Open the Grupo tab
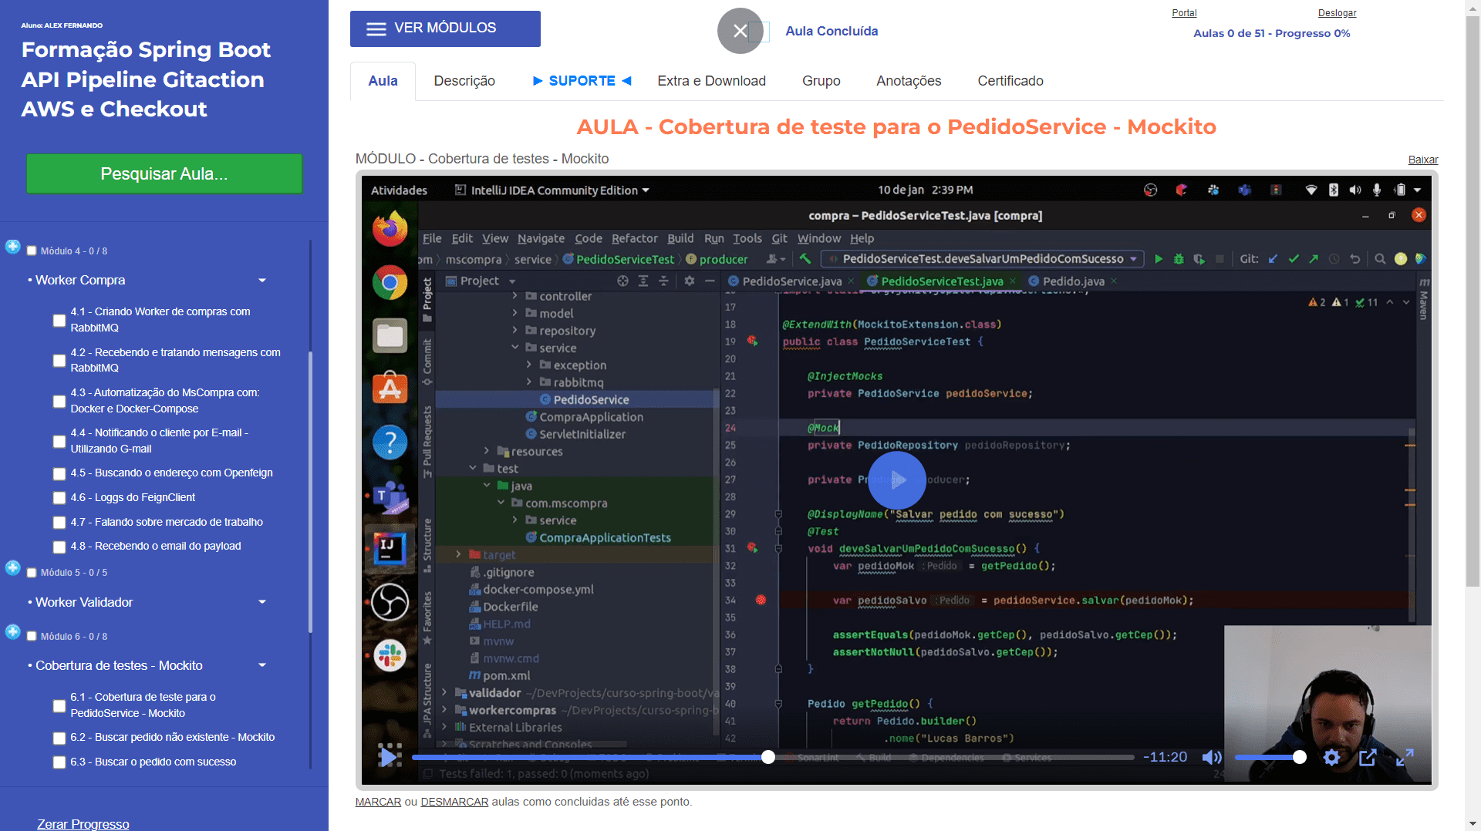The image size is (1481, 831). point(821,81)
